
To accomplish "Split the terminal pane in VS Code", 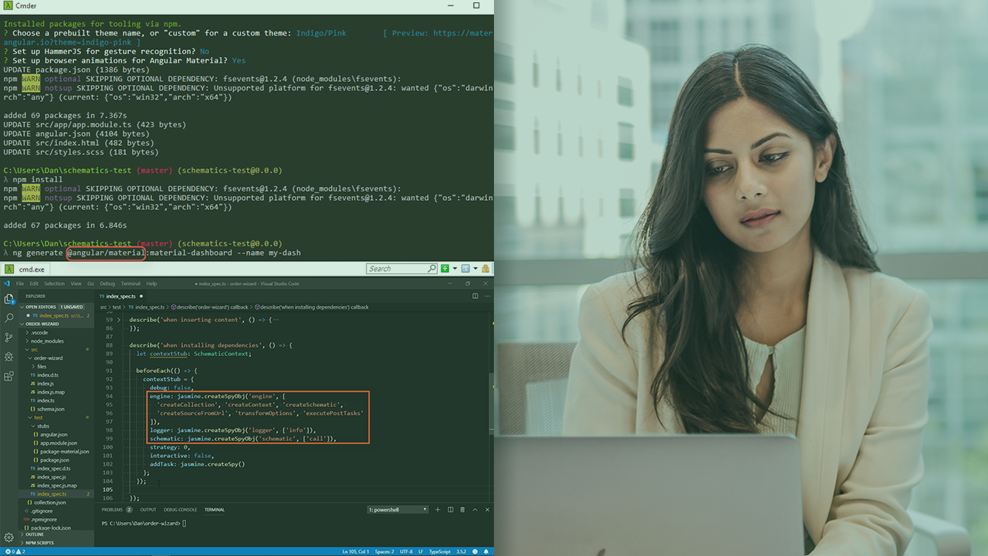I will point(450,510).
